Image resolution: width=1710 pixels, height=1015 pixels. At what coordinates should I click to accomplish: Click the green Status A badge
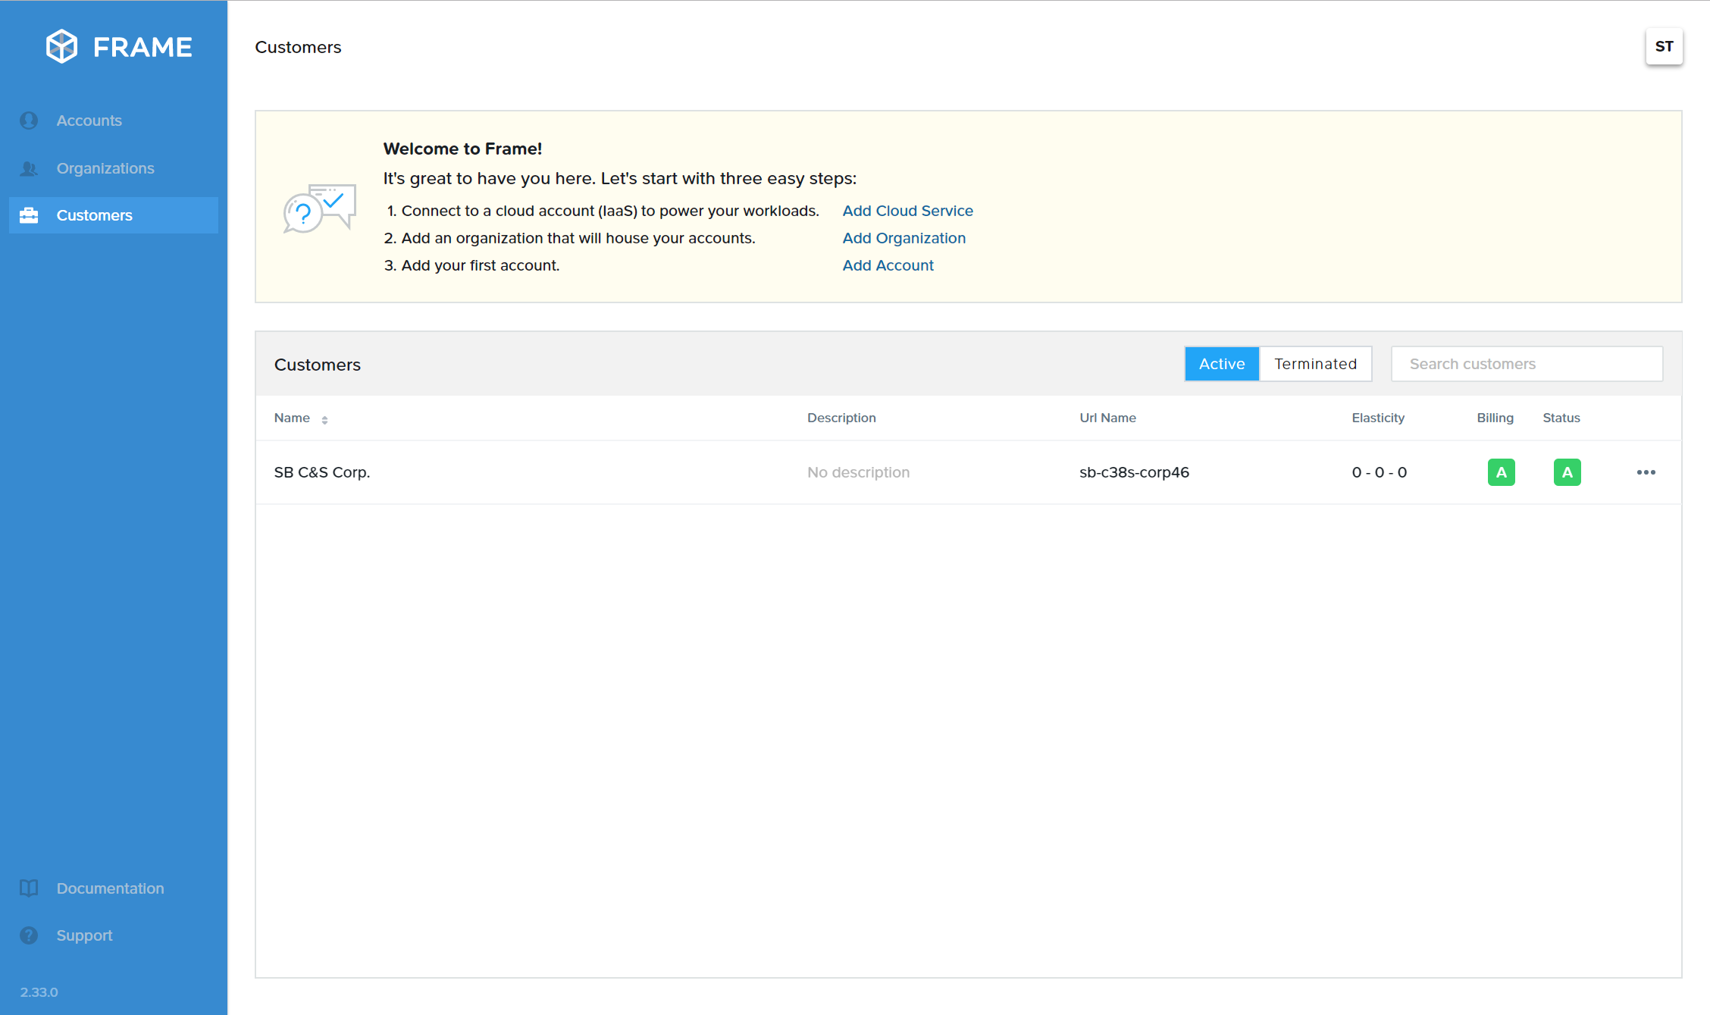[x=1567, y=472]
